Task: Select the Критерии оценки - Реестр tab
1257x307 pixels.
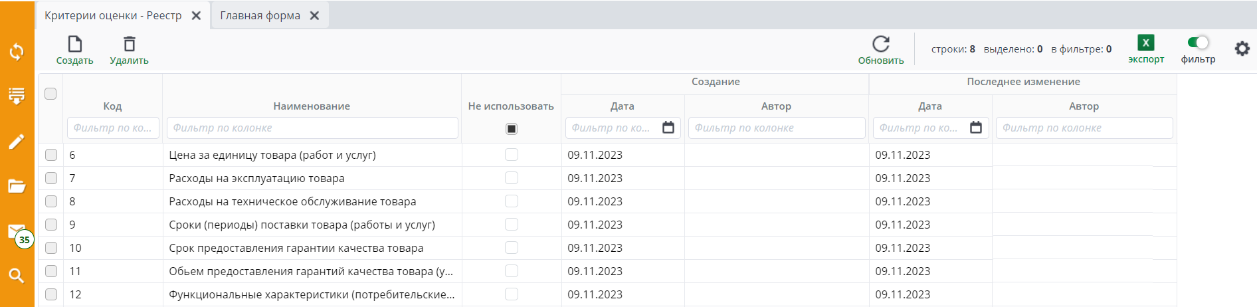Action: pyautogui.click(x=113, y=15)
